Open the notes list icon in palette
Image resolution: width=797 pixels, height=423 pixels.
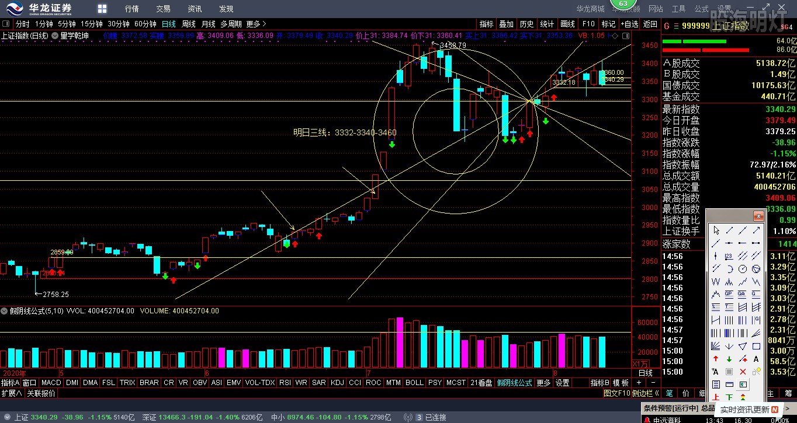coord(716,384)
